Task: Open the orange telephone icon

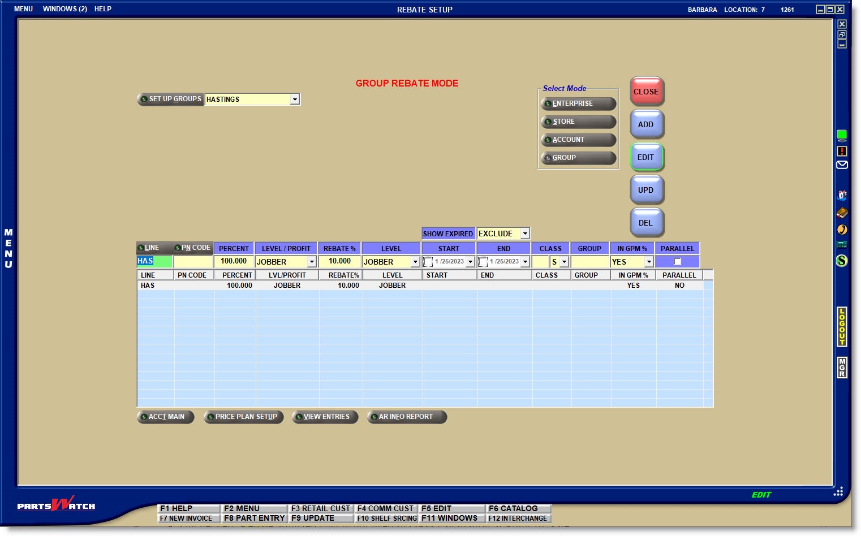Action: (842, 229)
